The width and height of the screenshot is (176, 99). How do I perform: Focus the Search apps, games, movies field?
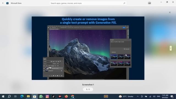point(88,3)
